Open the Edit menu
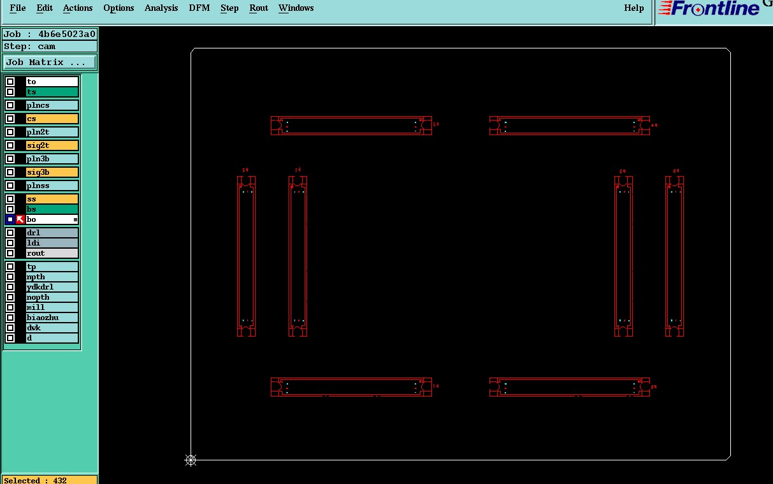This screenshot has height=484, width=773. click(45, 8)
